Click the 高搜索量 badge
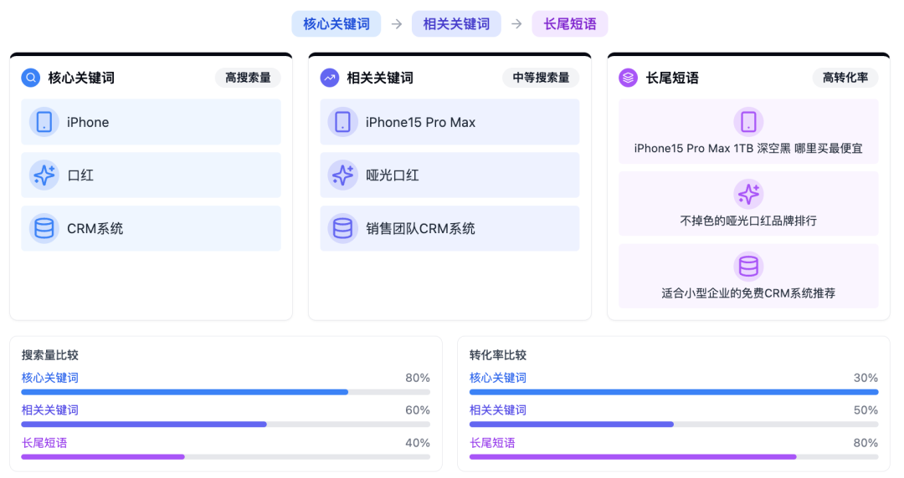This screenshot has height=478, width=904. (x=248, y=78)
